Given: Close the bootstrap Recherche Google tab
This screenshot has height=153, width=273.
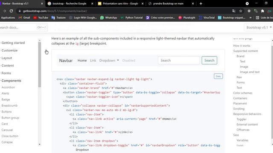Looking at the screenshot, I should (92, 3).
